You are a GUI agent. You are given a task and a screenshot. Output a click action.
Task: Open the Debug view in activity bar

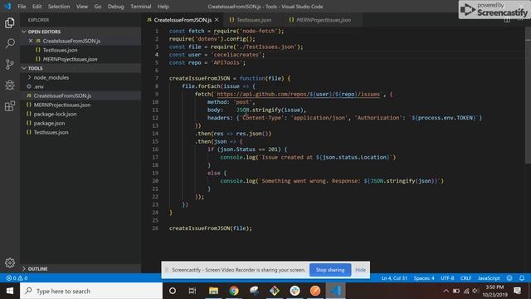(x=10, y=85)
